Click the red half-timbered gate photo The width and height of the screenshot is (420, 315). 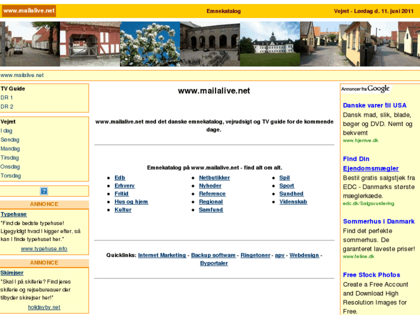90,44
